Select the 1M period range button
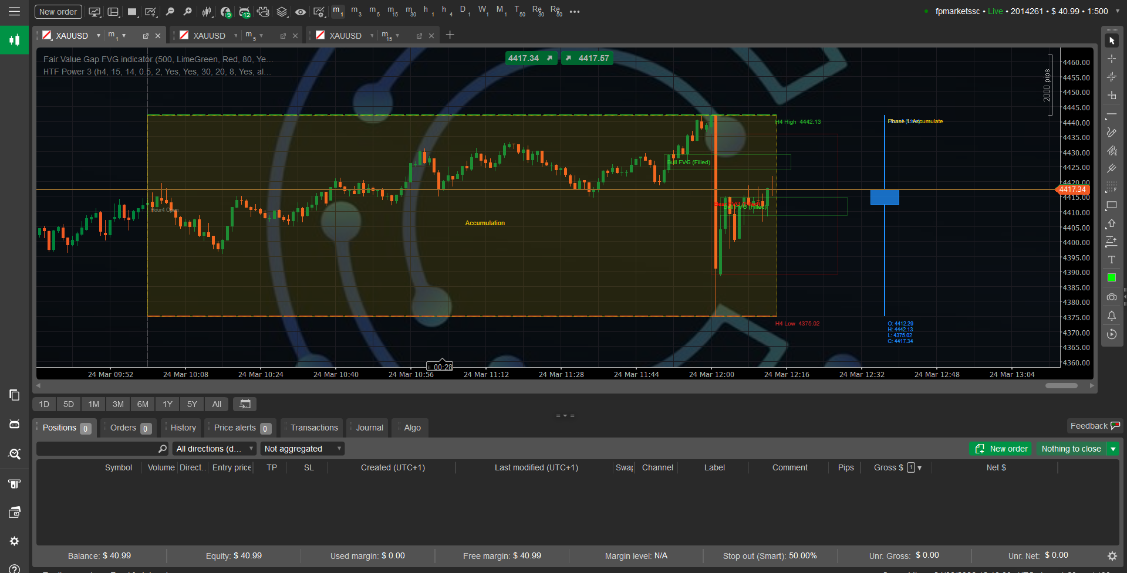The width and height of the screenshot is (1127, 573). (93, 404)
